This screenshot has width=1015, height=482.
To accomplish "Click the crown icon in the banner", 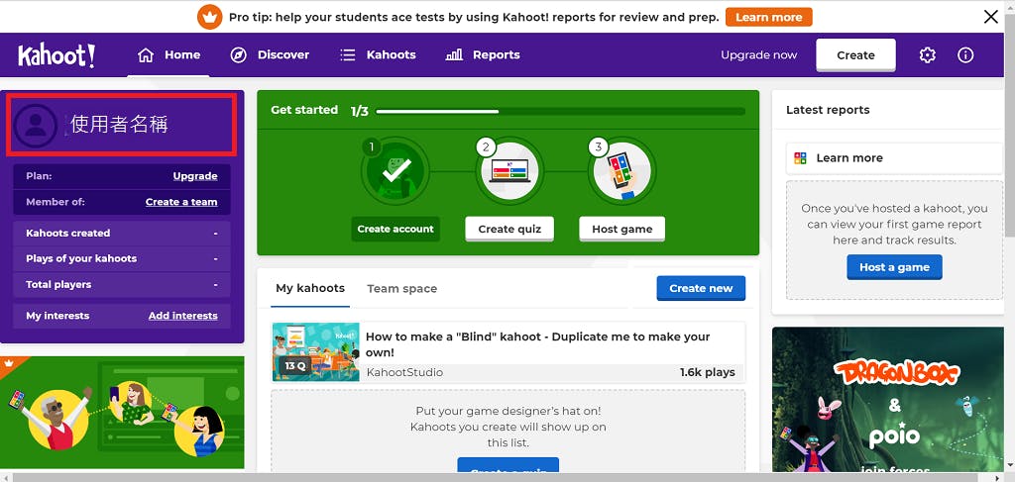I will tap(209, 17).
